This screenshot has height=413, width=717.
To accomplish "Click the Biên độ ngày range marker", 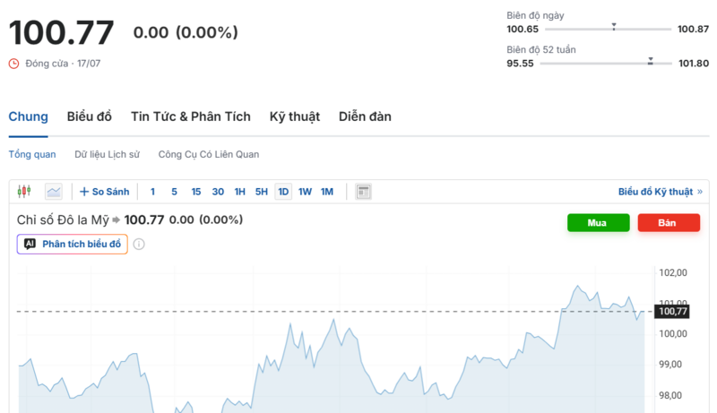I will point(614,27).
